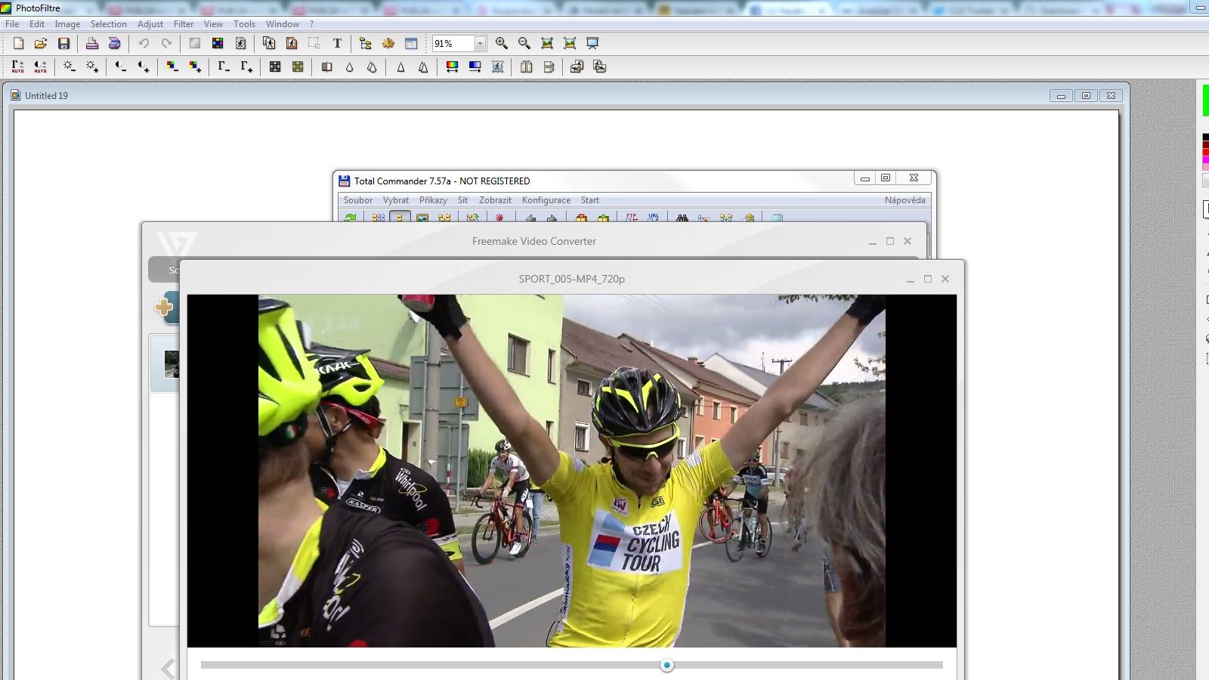The height and width of the screenshot is (680, 1209).
Task: Apply Gamma plus correction
Action: 246,67
